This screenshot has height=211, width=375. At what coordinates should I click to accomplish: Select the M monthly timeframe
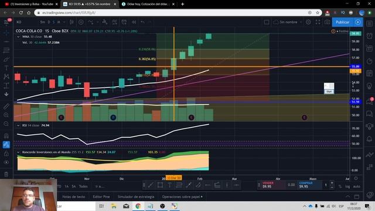click(59, 22)
